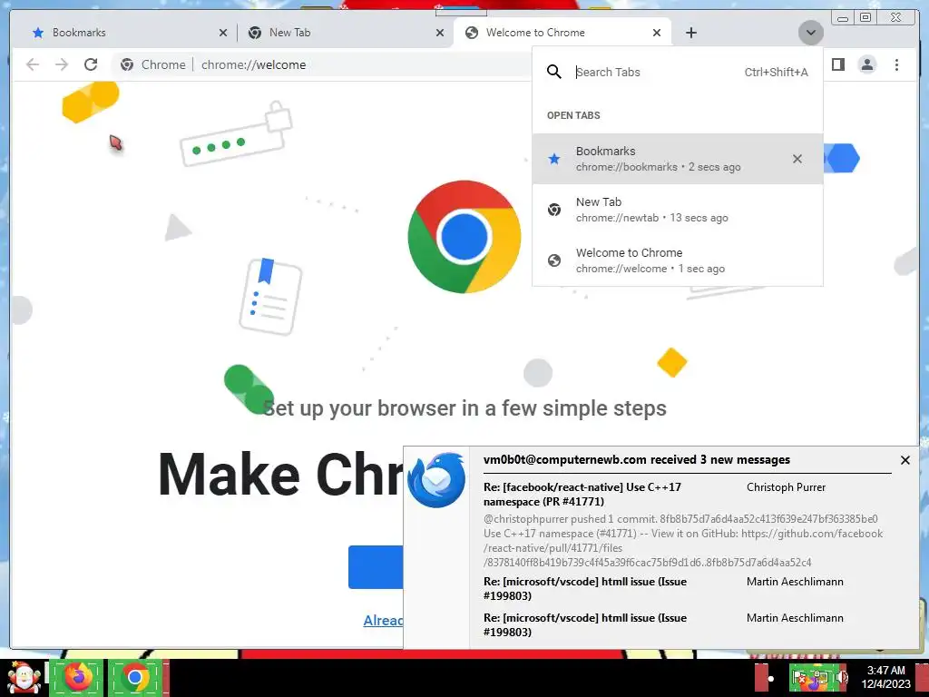Open the Santa start menu button
The width and height of the screenshot is (929, 697).
coord(24,677)
